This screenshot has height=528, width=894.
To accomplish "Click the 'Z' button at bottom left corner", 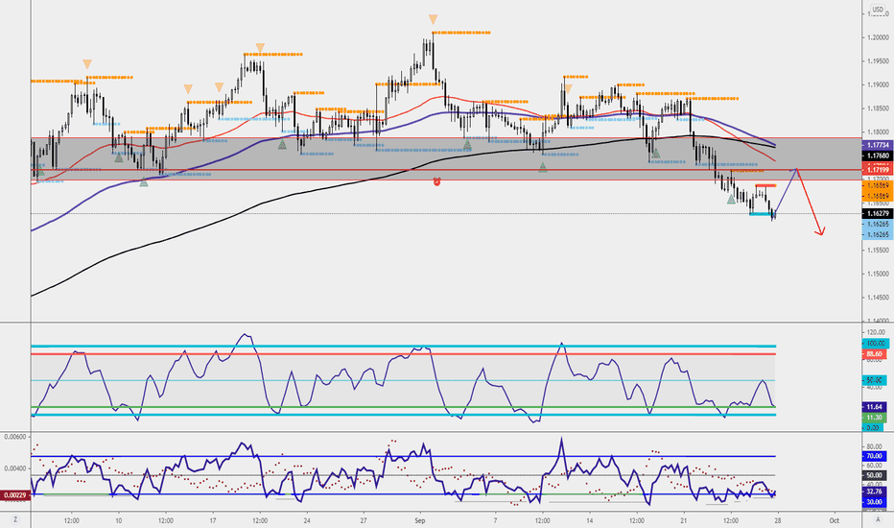I will (15, 520).
